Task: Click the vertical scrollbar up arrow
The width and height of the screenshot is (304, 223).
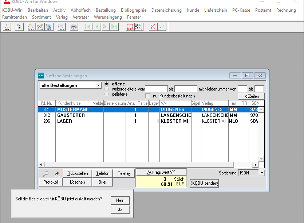Action: click(261, 109)
